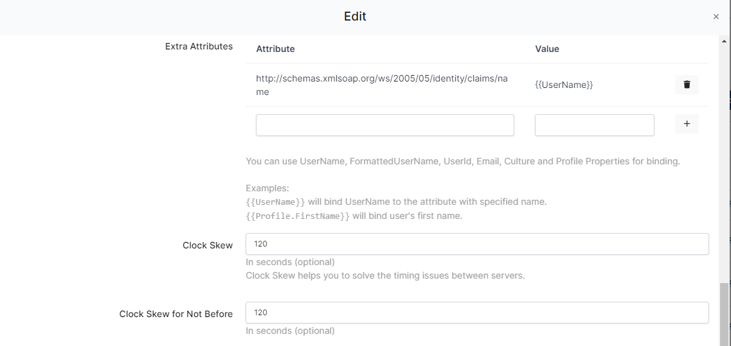Click the Value column header
Viewport: 731px width, 346px height.
(x=546, y=49)
